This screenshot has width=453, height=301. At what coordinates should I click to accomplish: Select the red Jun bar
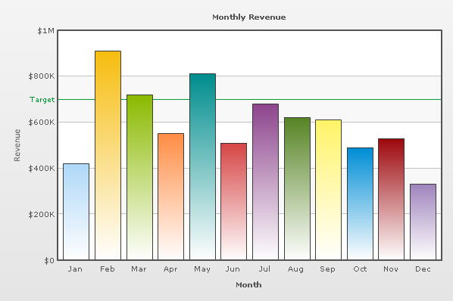tap(234, 201)
